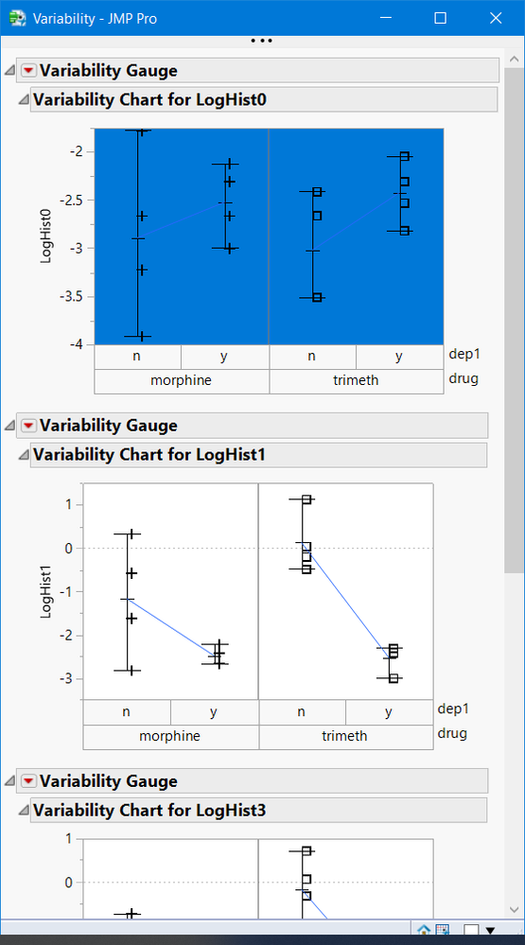Click the vertical scrollbar down arrow
Screen dimensions: 525x945
pyautogui.click(x=515, y=909)
